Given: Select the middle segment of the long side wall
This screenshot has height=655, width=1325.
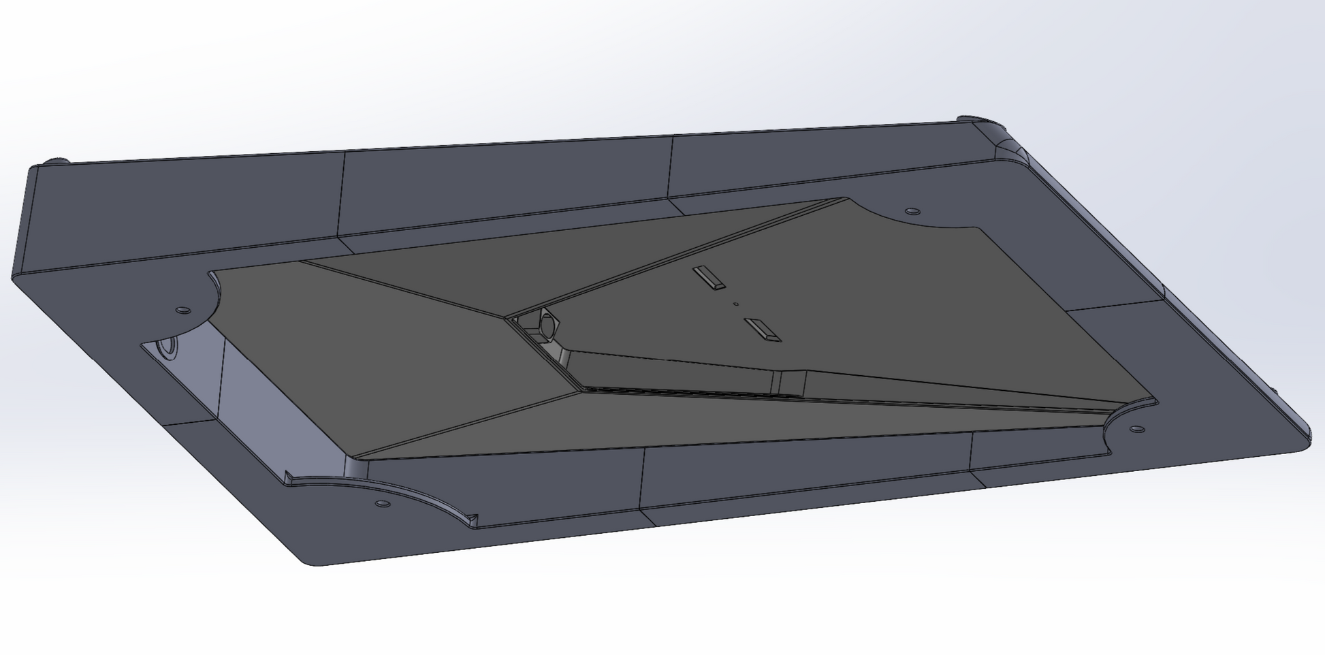Looking at the screenshot, I should click(504, 184).
